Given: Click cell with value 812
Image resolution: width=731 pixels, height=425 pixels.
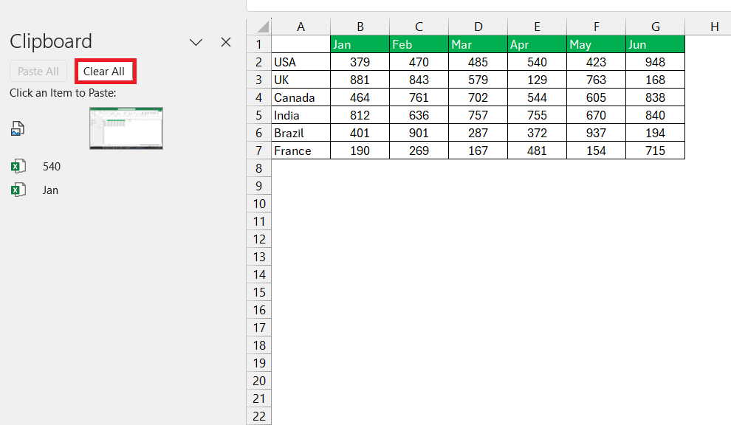Looking at the screenshot, I should point(360,115).
